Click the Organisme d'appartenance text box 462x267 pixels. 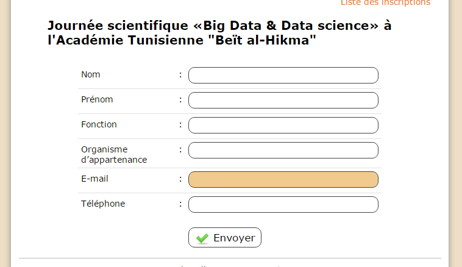283,151
